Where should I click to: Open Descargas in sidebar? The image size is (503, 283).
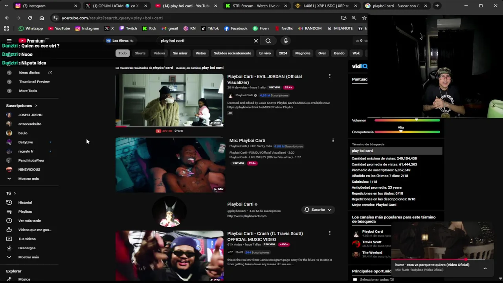tap(27, 248)
